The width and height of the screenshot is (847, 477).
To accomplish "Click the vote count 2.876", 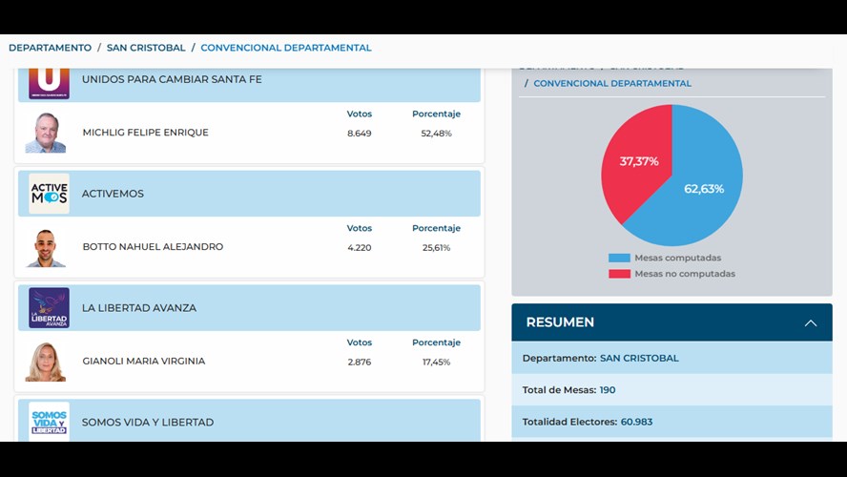I will click(360, 362).
